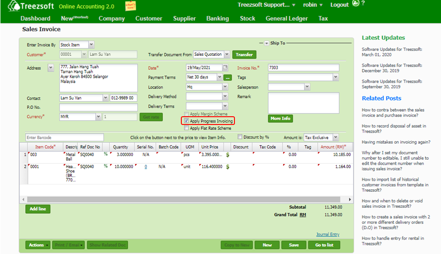Open the Stock menu
This screenshot has width=441, height=254.
[x=247, y=19]
